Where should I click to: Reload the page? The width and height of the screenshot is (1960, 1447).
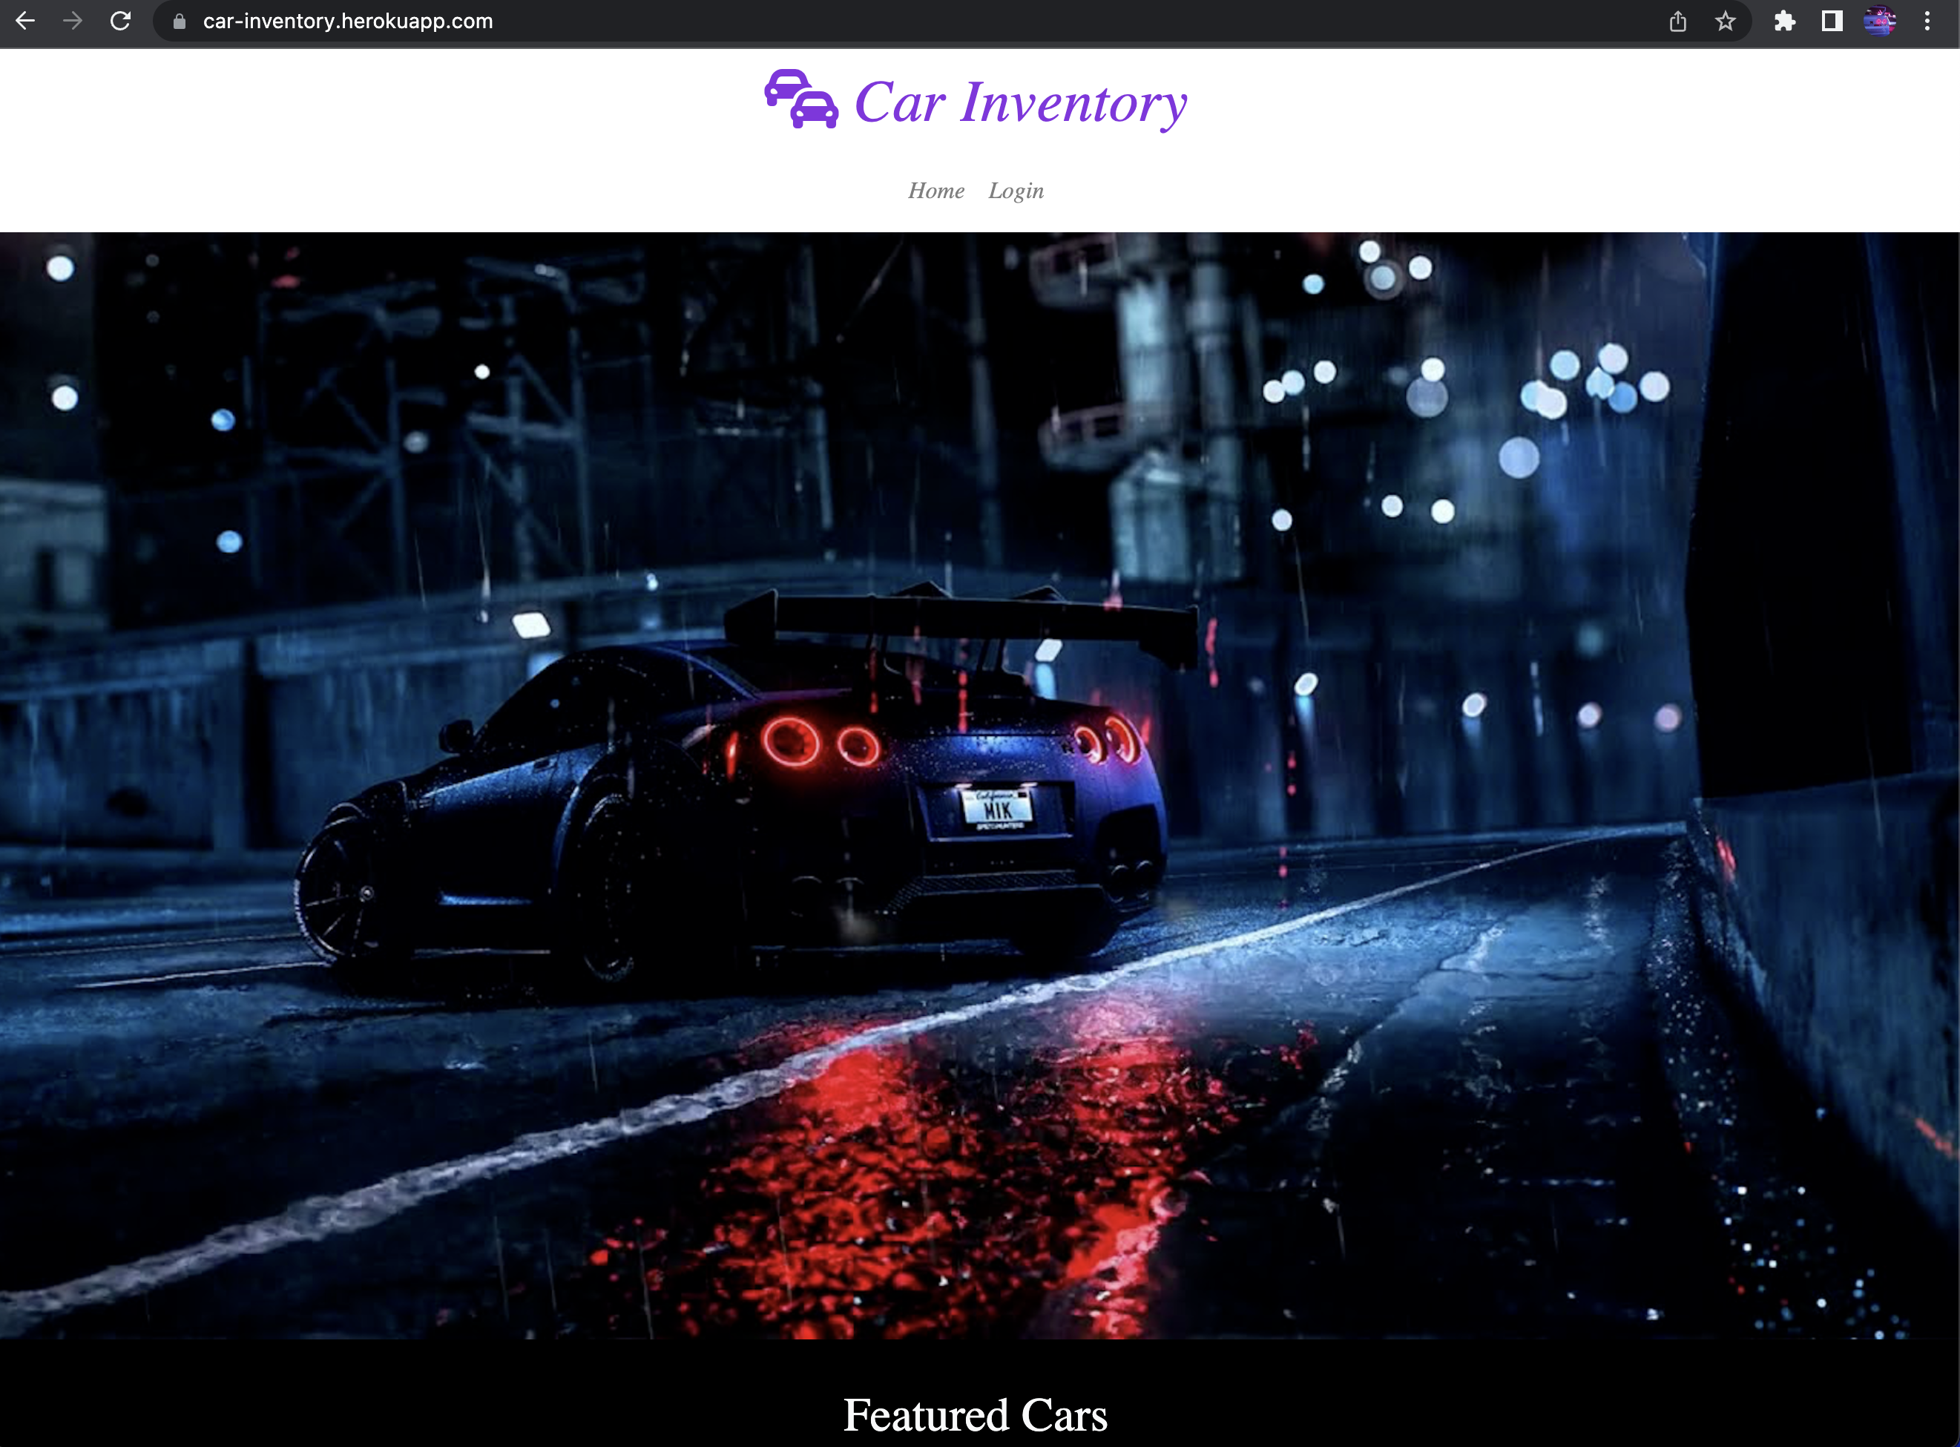point(121,21)
